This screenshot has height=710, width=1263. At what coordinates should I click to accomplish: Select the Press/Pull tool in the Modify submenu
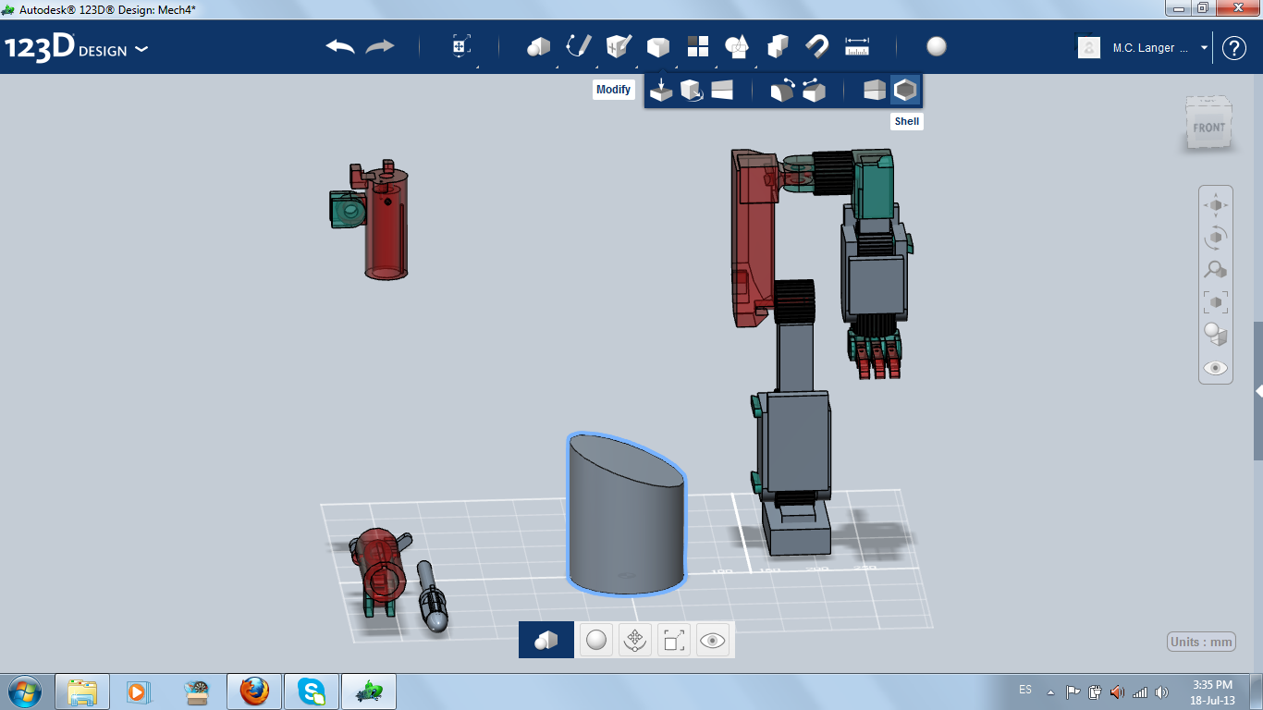click(x=661, y=91)
